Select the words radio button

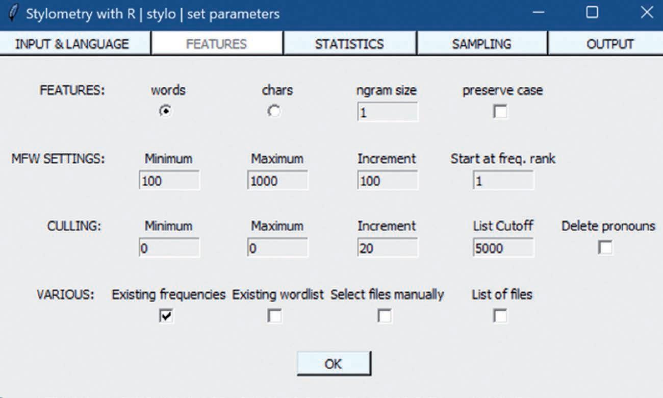166,111
